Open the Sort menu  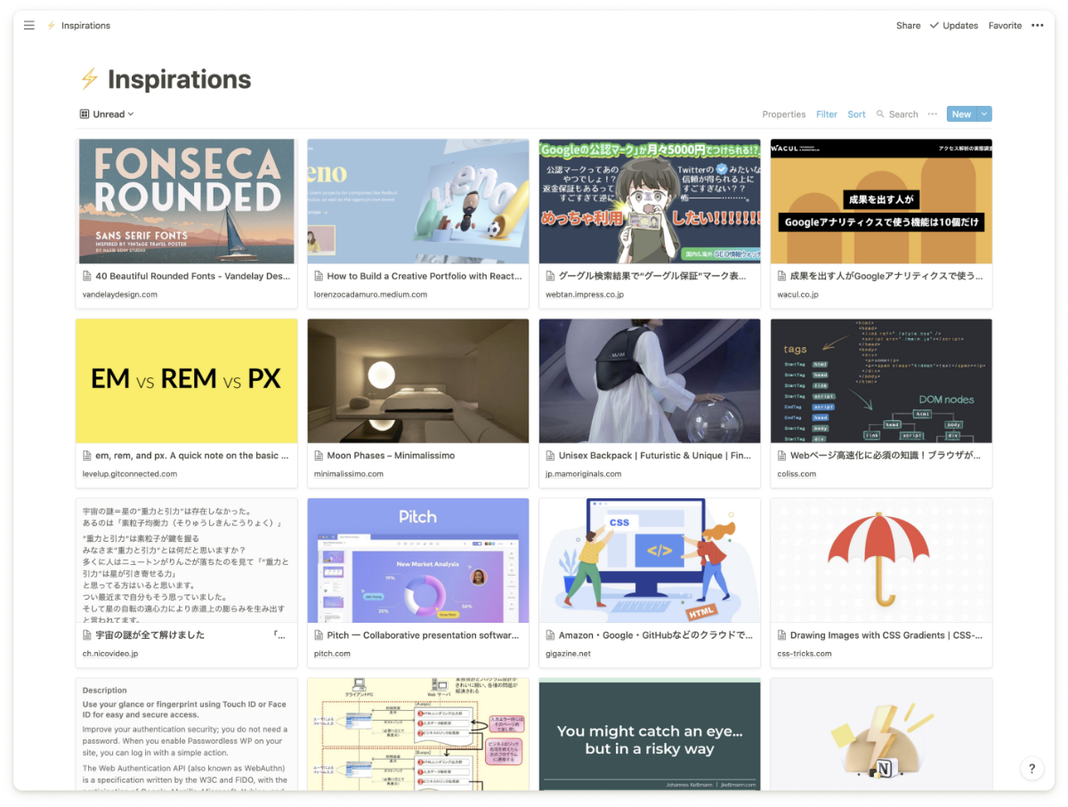coord(856,114)
